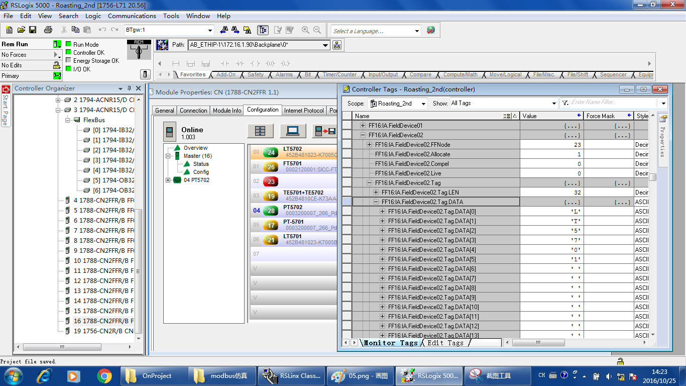Open RSLinx Classic from the taskbar
The width and height of the screenshot is (686, 386).
point(291,375)
